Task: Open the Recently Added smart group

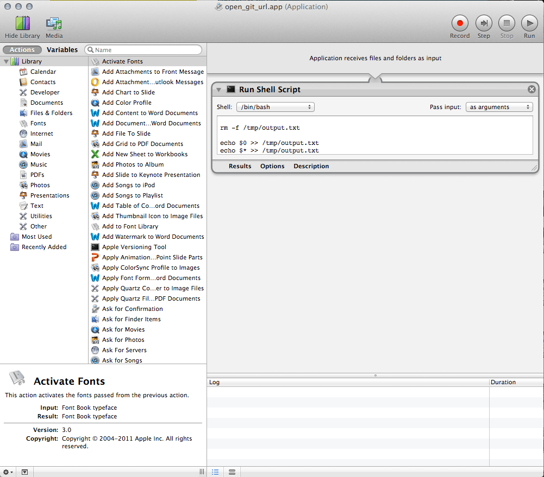Action: (x=43, y=247)
